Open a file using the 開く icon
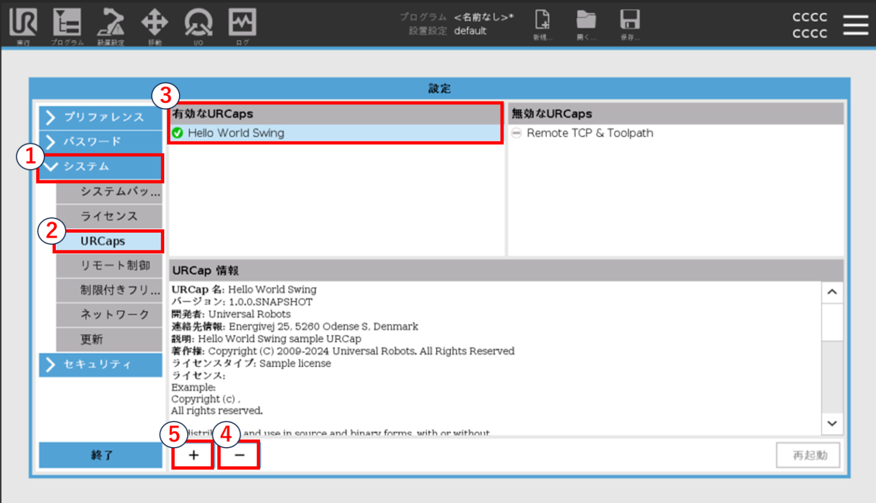876x503 pixels. (586, 23)
